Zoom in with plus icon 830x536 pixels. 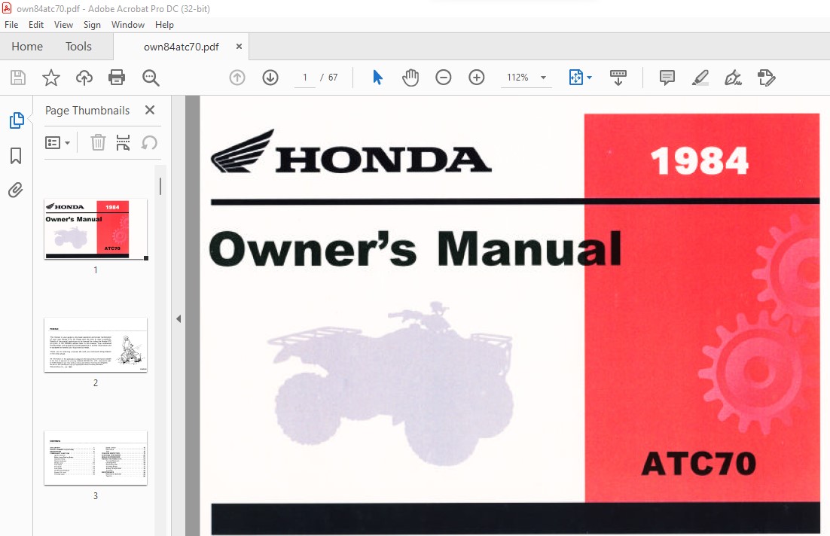point(477,78)
